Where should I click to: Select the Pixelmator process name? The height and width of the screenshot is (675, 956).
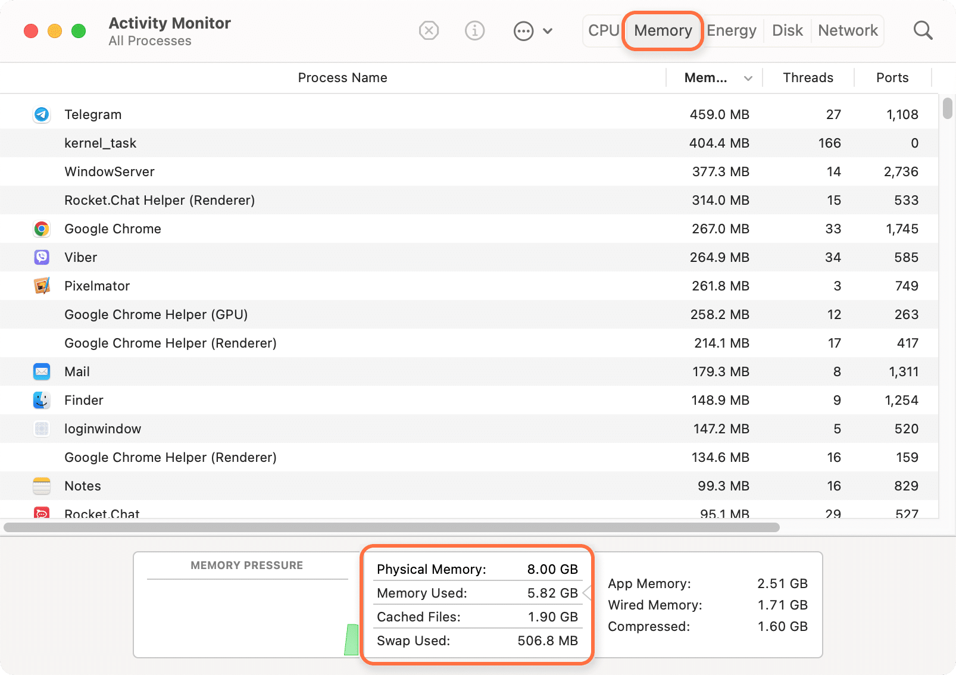pos(97,286)
